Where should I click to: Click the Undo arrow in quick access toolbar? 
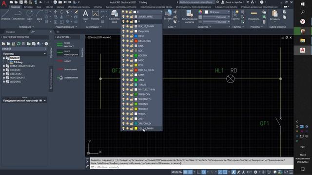41,2
